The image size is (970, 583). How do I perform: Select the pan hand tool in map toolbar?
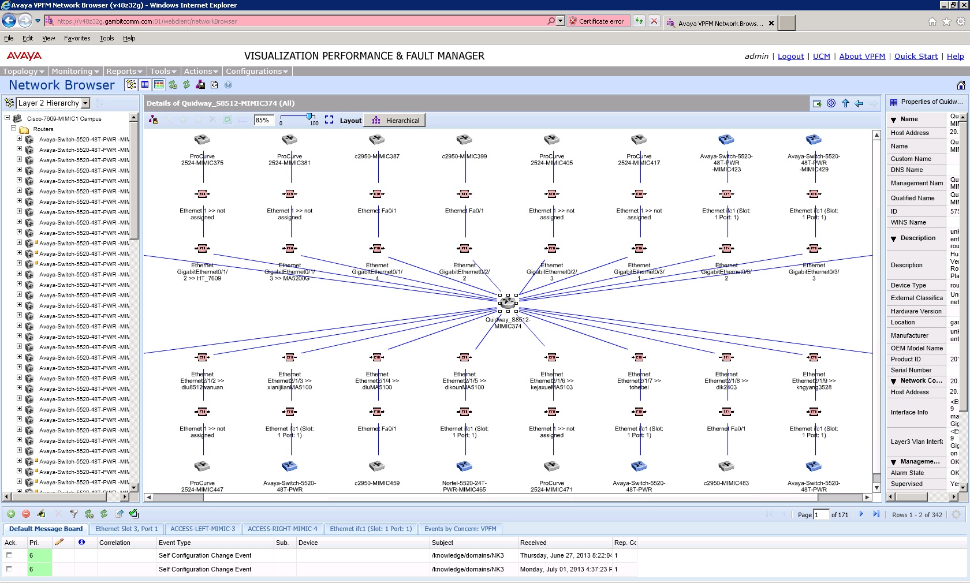154,120
